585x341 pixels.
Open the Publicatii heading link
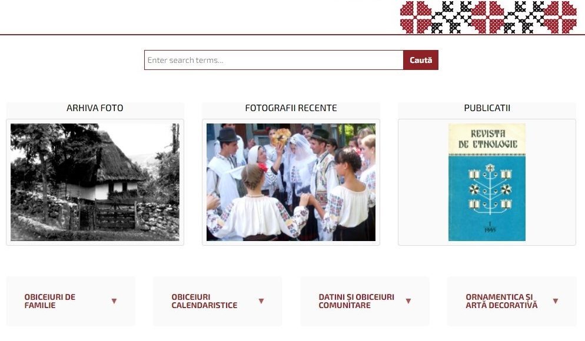pos(487,108)
